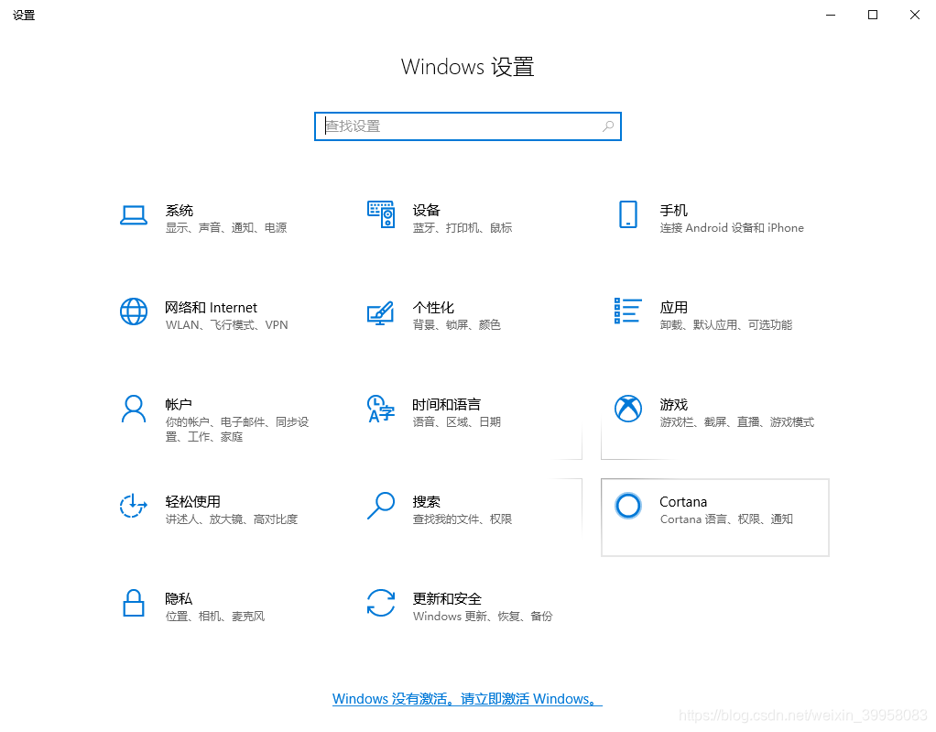Click the text 背景、锁屏、颜色
Viewport: 936px width, 732px height.
click(457, 325)
